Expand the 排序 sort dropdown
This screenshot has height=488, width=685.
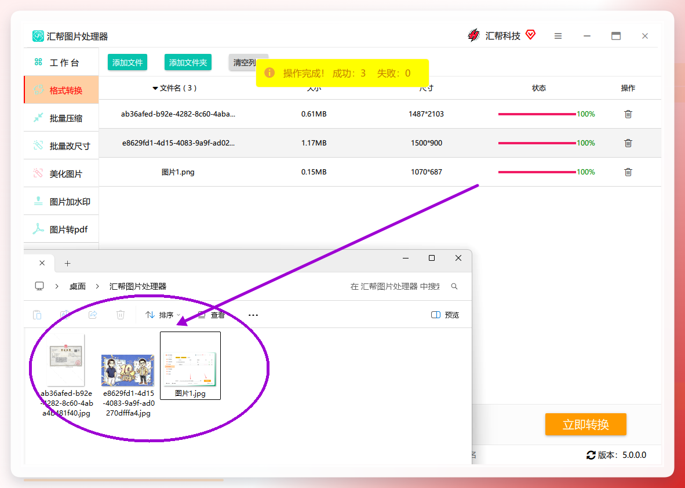coord(162,315)
